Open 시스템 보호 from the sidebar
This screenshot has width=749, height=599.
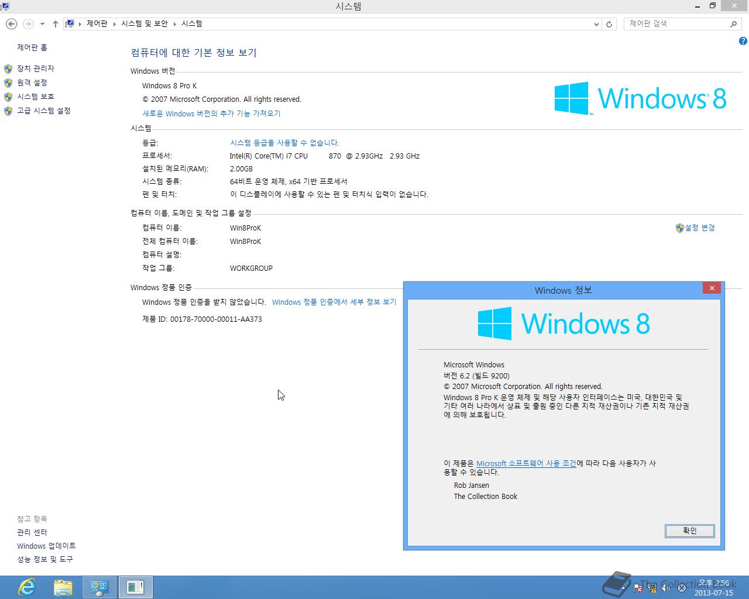36,97
